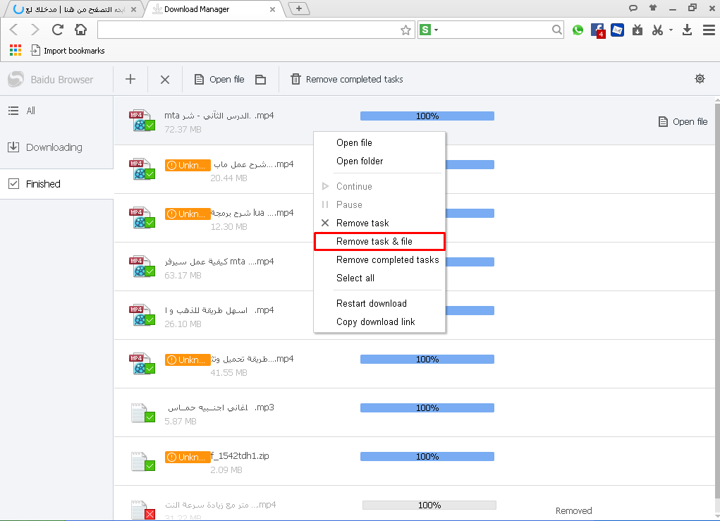Click Import bookmarks

click(68, 51)
